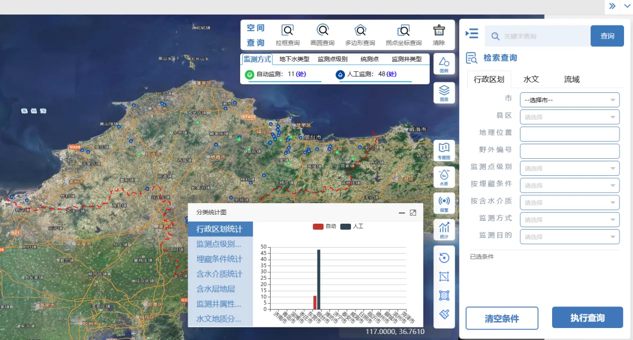This screenshot has width=633, height=340.
Task: Expand the 市 city dropdown
Action: pos(569,100)
